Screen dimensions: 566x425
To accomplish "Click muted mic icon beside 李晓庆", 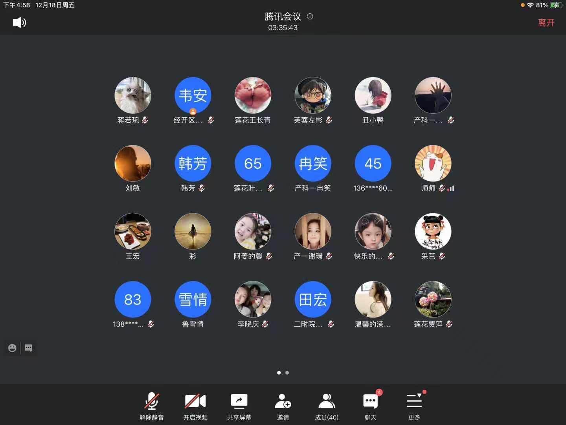I will [x=265, y=324].
